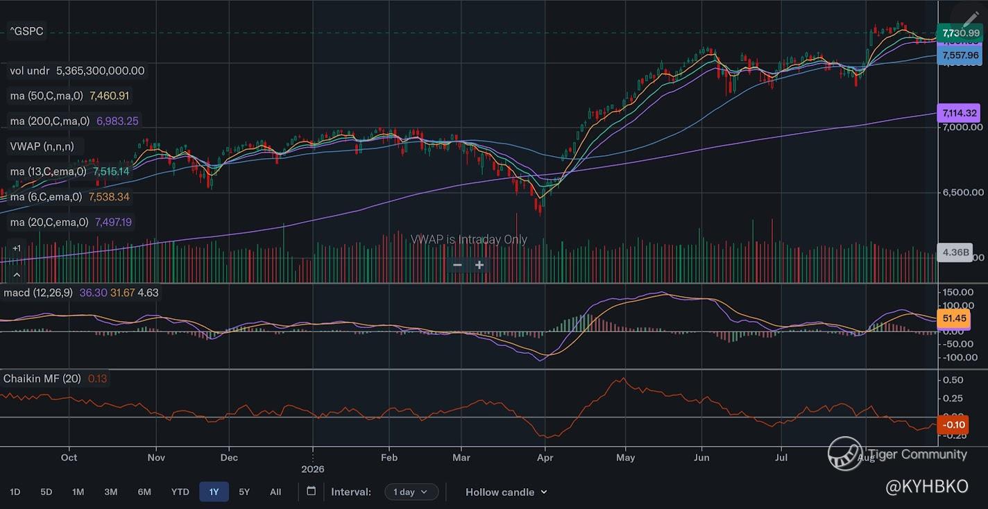988x509 pixels.
Task: Click the 7,730.99 current price tag
Action: [960, 33]
